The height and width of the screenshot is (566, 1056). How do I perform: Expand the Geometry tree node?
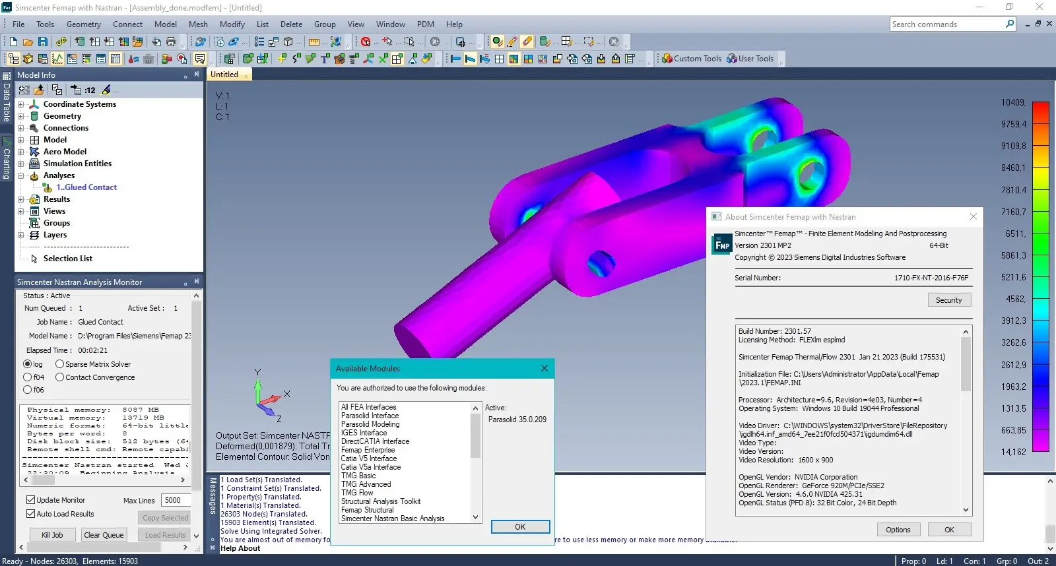coord(20,116)
